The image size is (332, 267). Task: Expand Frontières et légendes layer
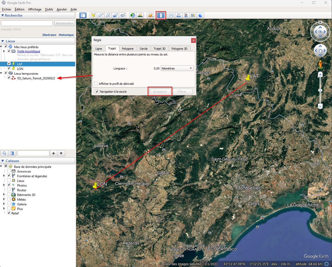click(x=4, y=176)
